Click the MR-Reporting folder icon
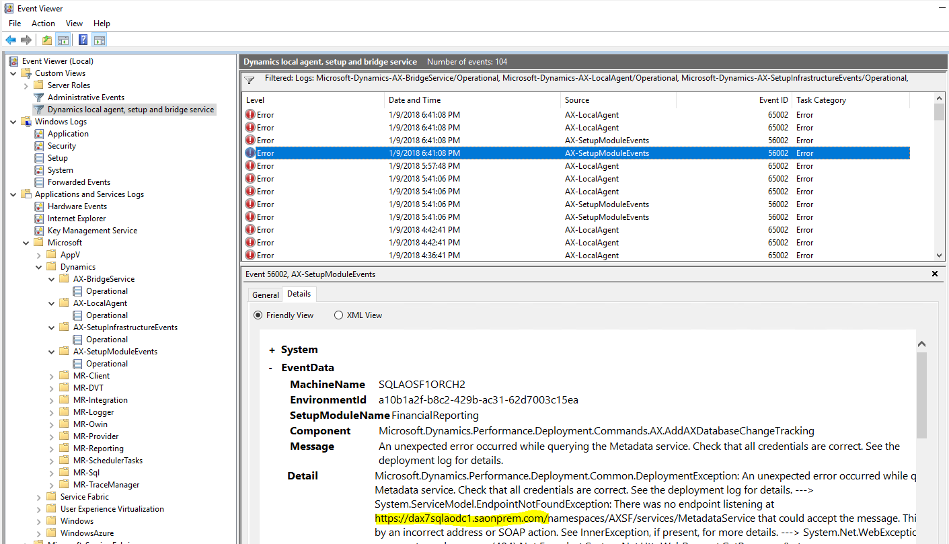This screenshot has height=544, width=949. (x=65, y=449)
